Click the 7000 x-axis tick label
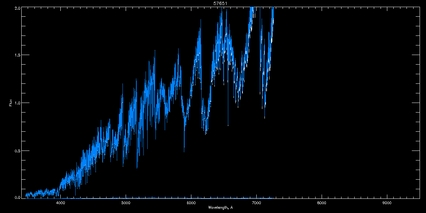 tap(256, 203)
